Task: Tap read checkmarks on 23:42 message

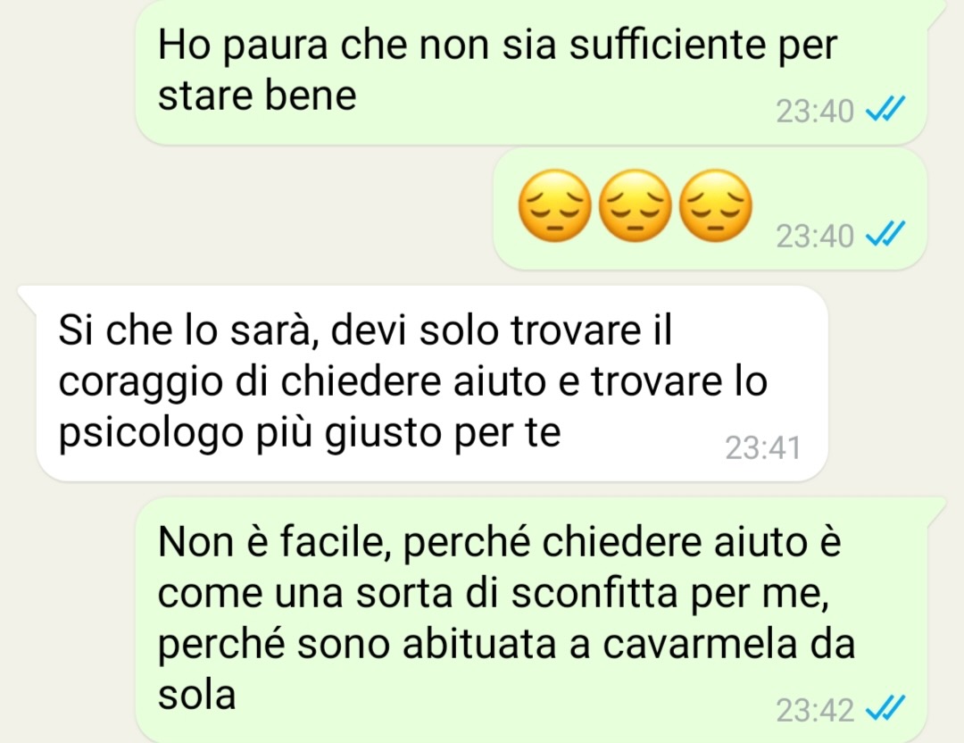Action: click(885, 708)
